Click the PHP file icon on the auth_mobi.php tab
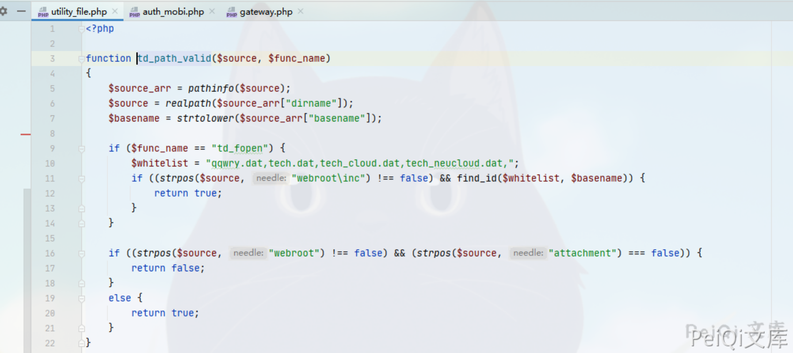Image resolution: width=793 pixels, height=353 pixels. tap(134, 12)
